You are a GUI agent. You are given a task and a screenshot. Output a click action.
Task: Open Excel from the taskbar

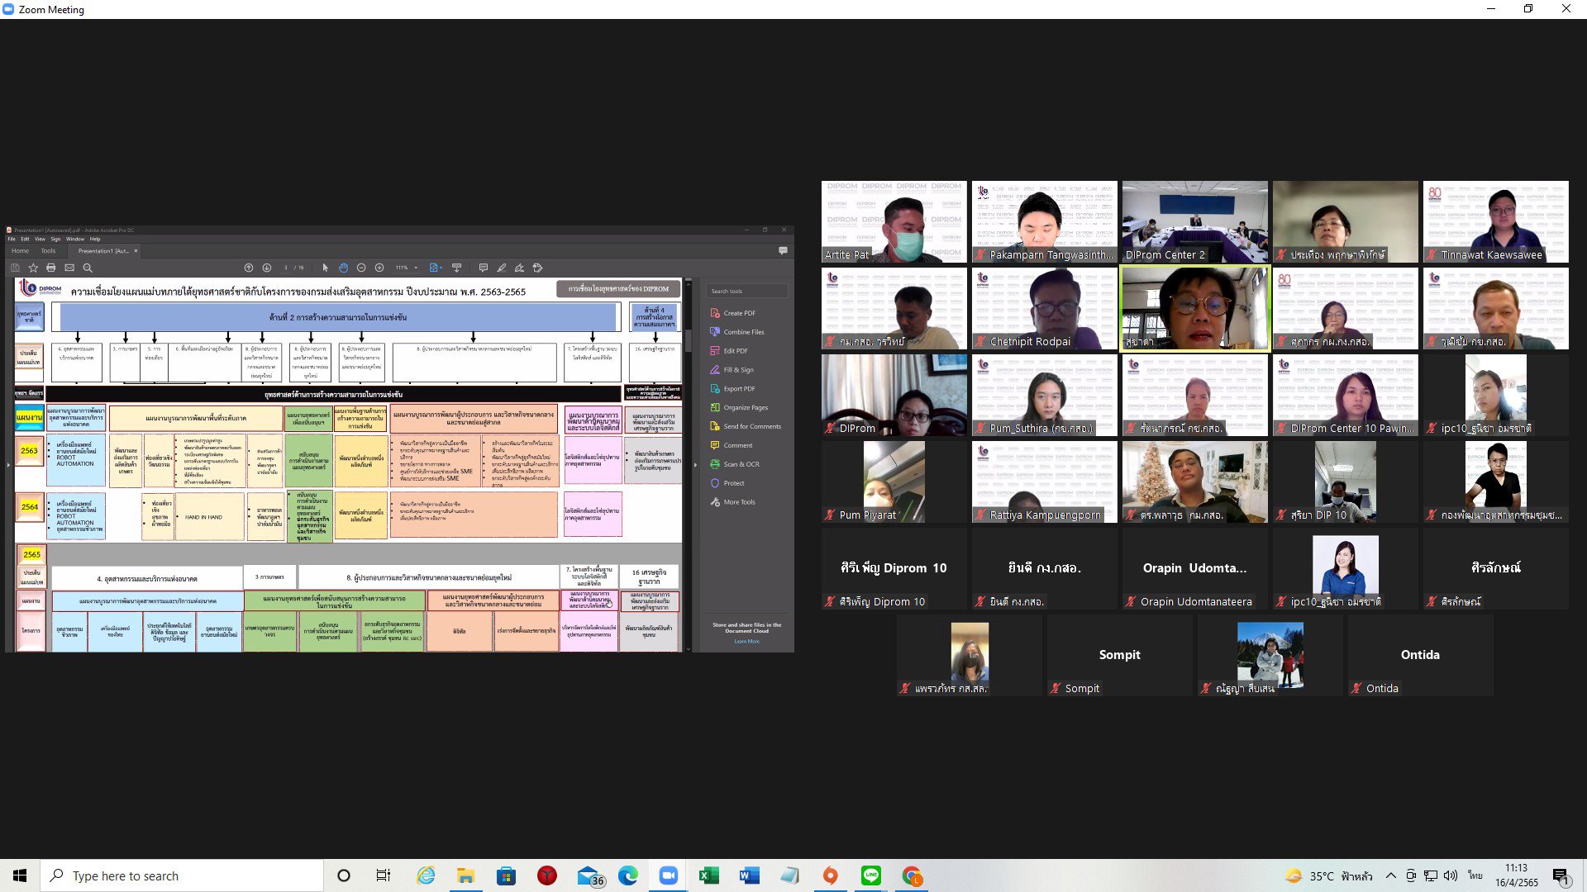pos(708,875)
